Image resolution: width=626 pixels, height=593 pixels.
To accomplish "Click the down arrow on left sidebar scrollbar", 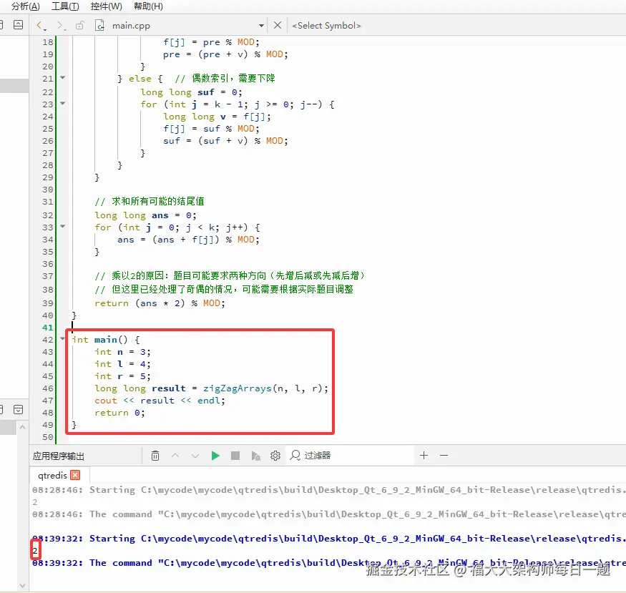I will (22, 586).
